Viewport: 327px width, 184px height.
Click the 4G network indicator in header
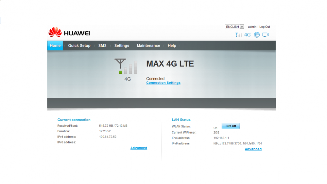tap(247, 35)
